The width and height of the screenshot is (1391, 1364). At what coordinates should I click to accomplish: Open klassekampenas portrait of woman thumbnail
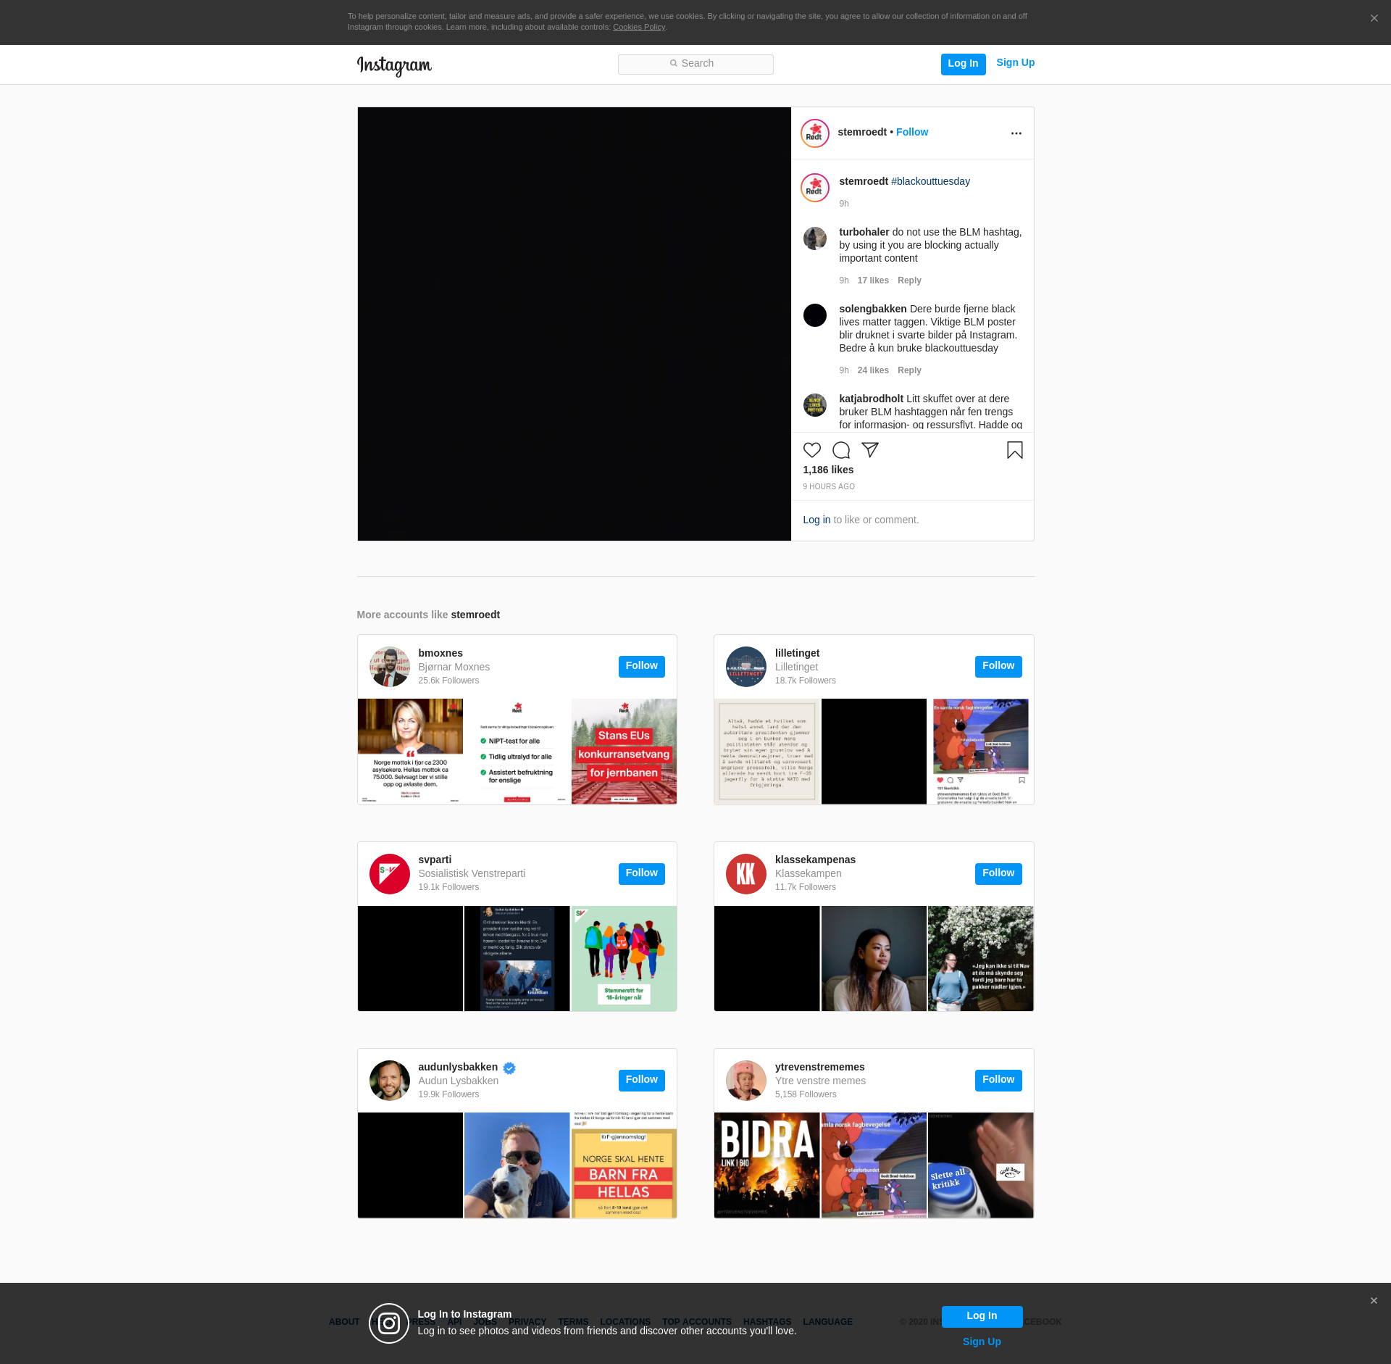(874, 959)
